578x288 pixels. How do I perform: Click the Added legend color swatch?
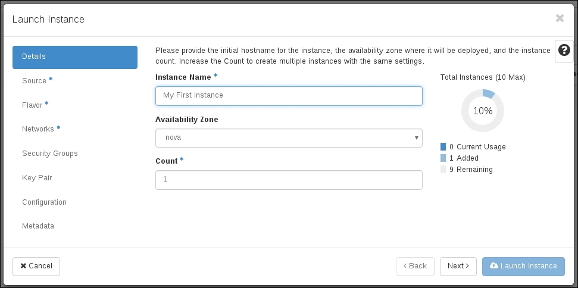[443, 158]
